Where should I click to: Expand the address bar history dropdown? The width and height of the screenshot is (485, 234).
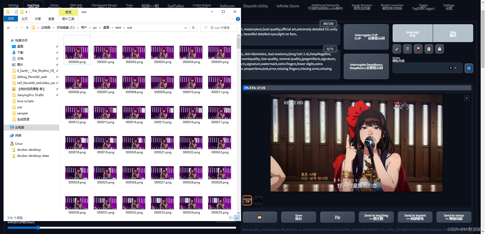coord(186,28)
